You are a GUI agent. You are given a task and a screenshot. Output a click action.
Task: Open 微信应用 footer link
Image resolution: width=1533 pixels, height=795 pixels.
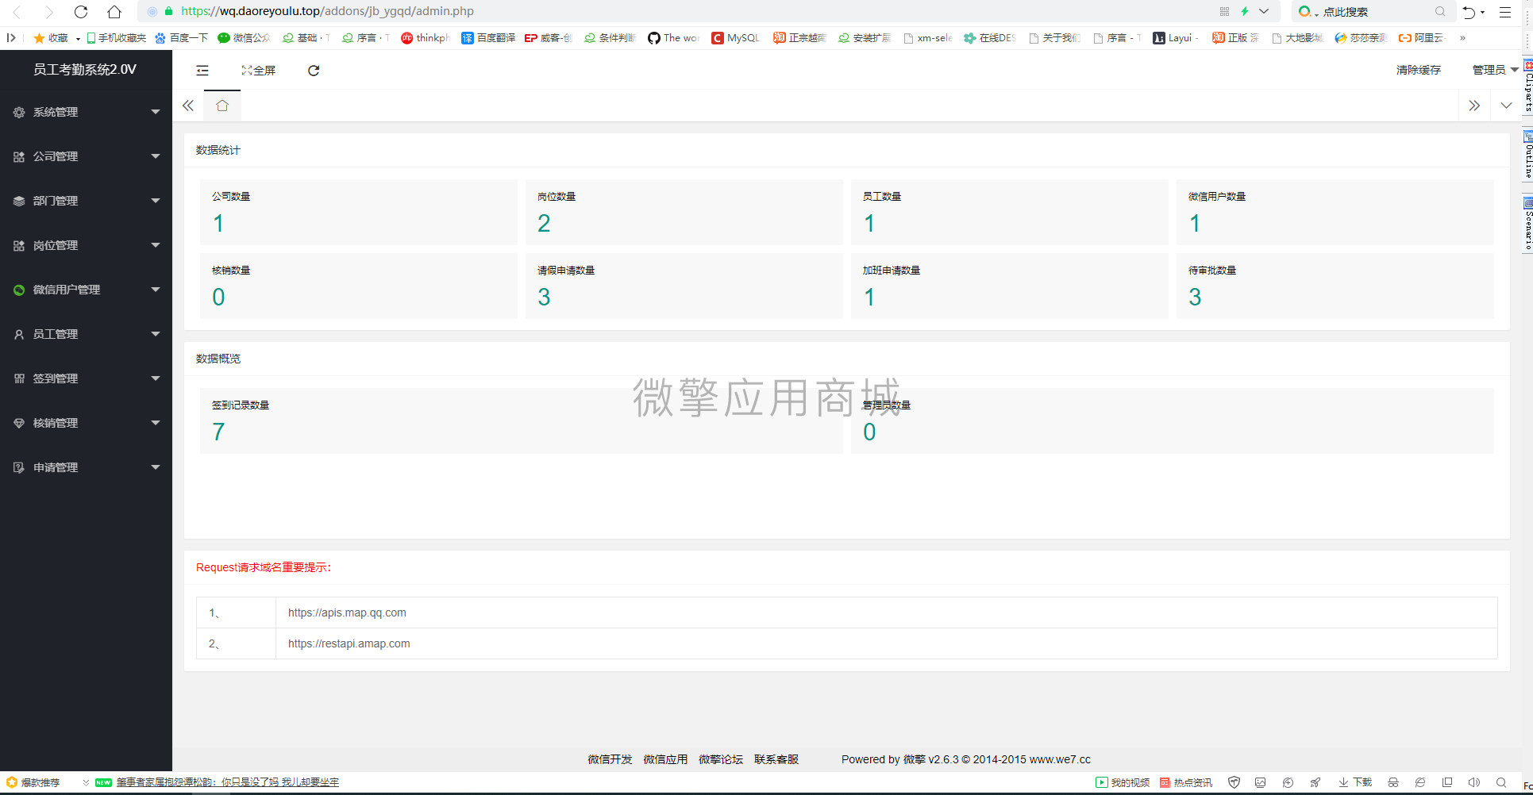pyautogui.click(x=665, y=759)
